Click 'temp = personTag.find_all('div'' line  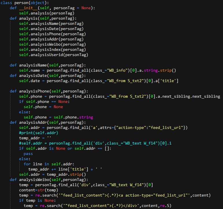click(86, 185)
